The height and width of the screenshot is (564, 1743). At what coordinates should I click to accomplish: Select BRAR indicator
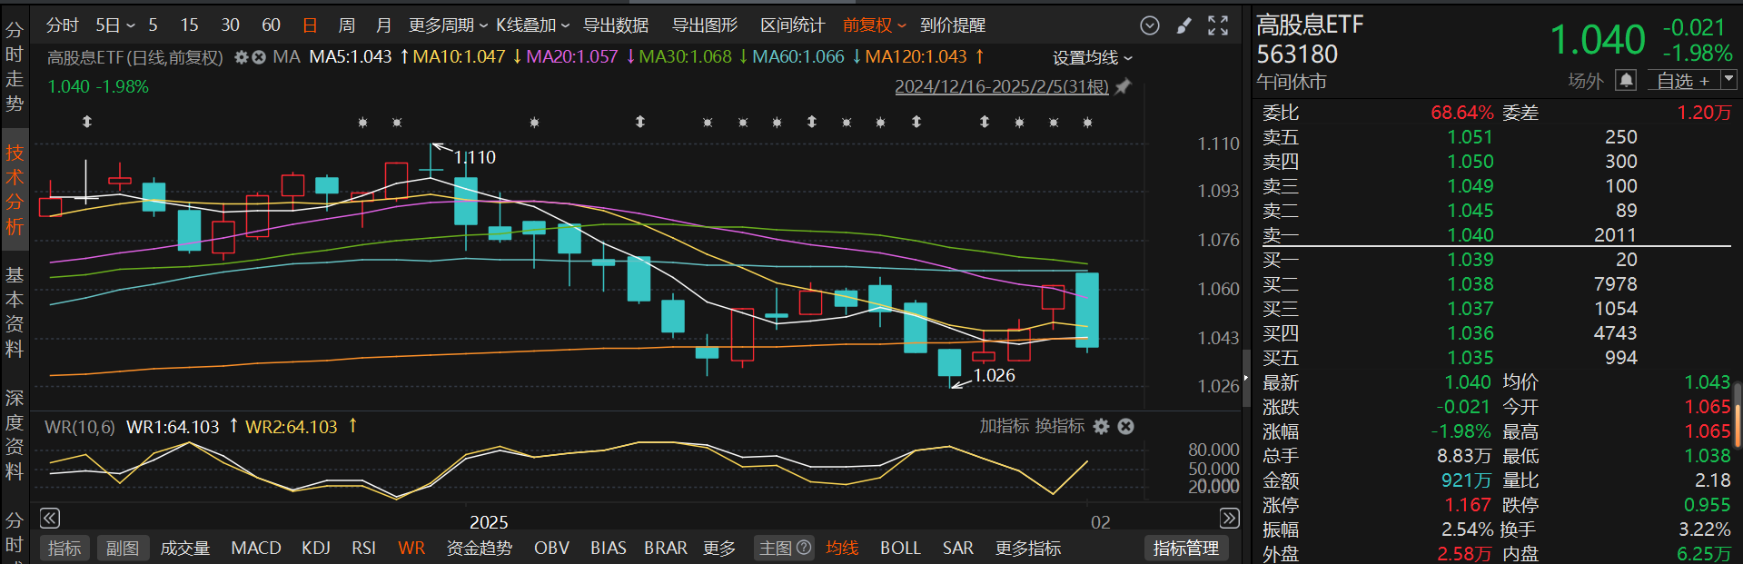pos(666,548)
